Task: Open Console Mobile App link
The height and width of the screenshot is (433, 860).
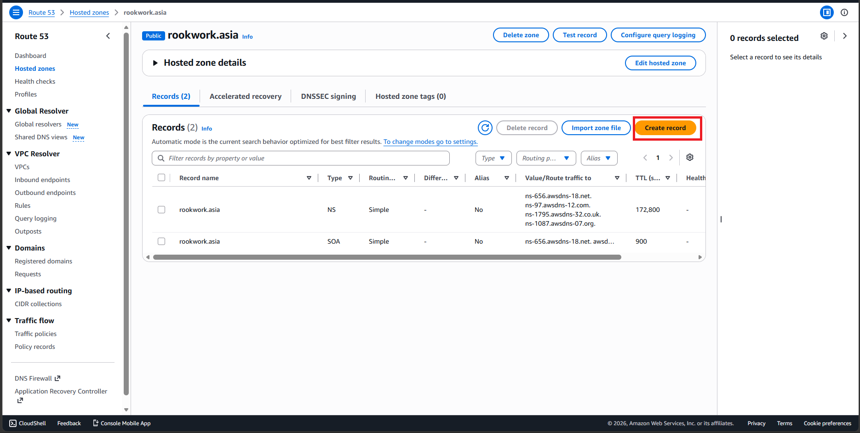Action: 122,423
